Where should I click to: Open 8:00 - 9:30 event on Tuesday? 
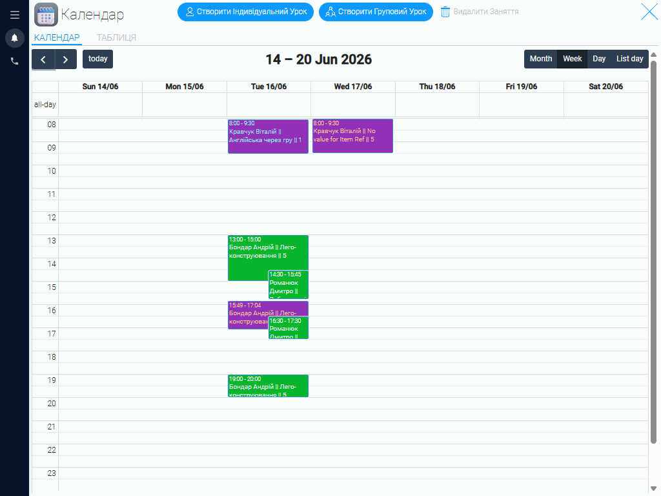pyautogui.click(x=268, y=136)
